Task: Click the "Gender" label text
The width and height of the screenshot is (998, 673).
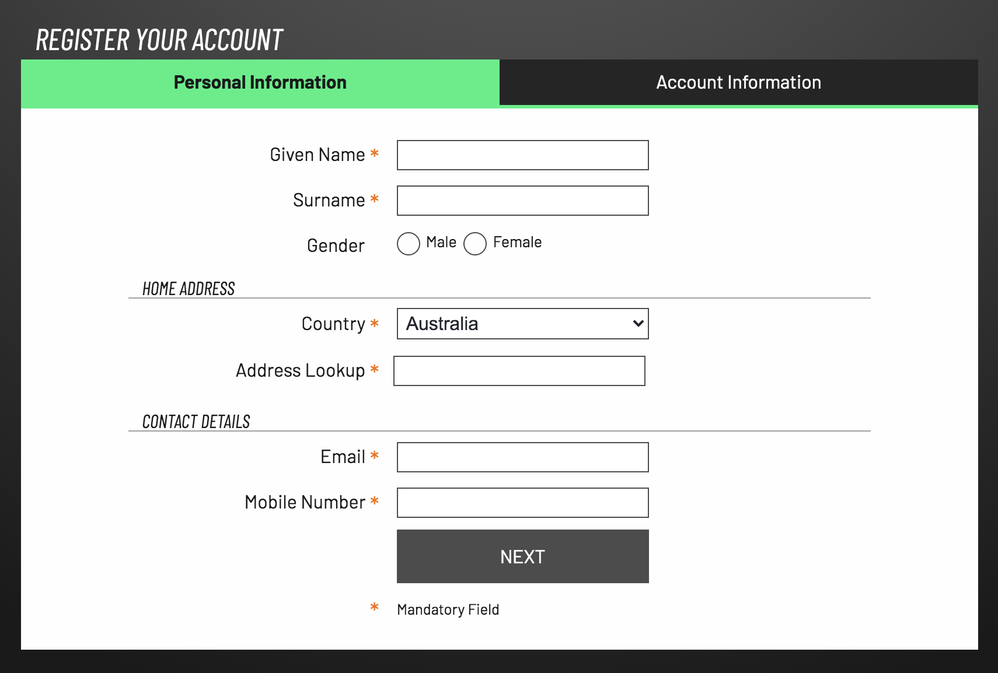Action: pos(336,246)
